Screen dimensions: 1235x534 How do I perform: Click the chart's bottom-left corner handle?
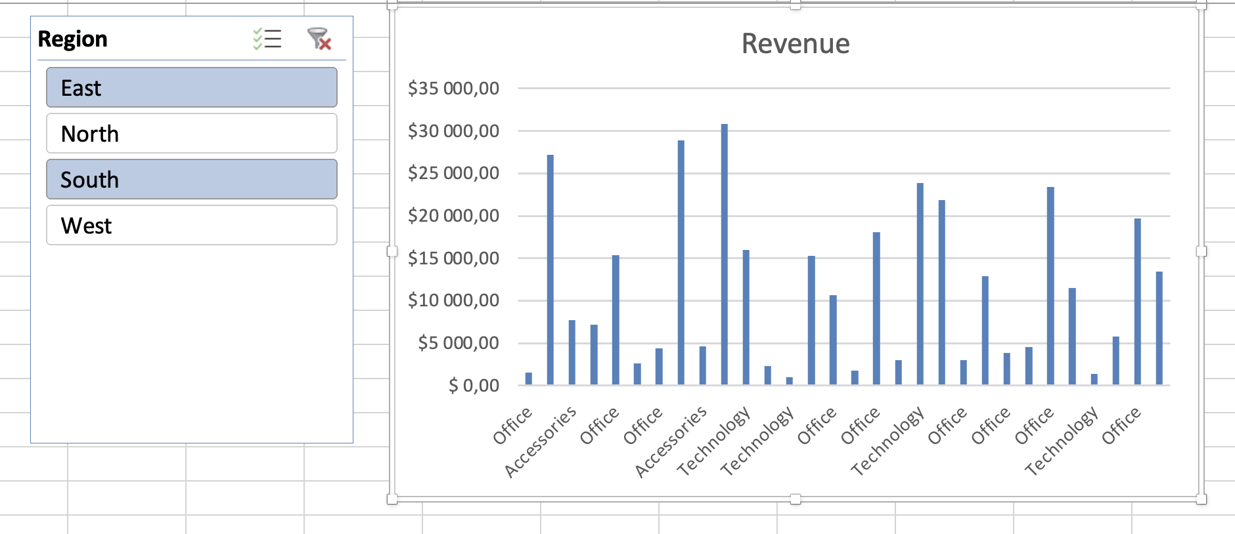coord(392,499)
